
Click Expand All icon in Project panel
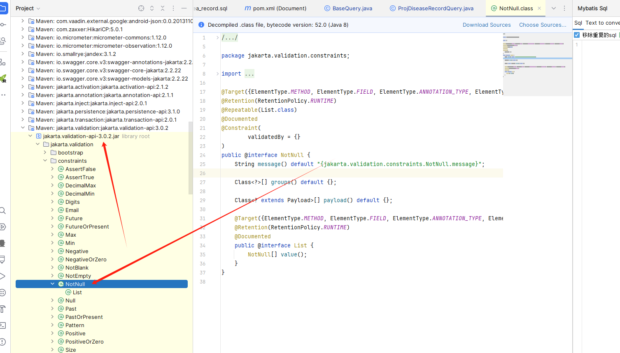coord(152,8)
